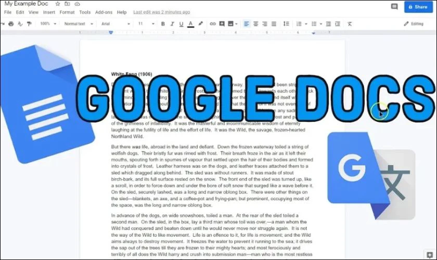This screenshot has width=437, height=260.
Task: Click the redo arrow icon
Action: (x=3, y=24)
